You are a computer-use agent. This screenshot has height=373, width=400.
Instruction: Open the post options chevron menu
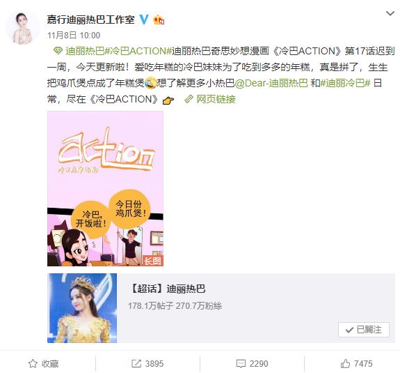tap(390, 13)
